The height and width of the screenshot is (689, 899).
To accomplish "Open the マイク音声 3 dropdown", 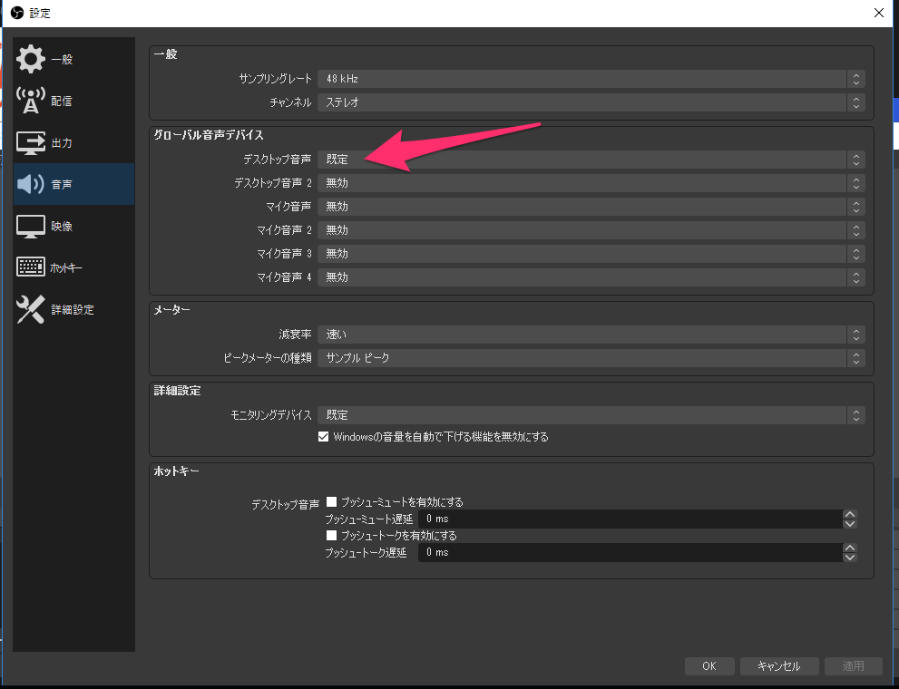I will click(591, 254).
